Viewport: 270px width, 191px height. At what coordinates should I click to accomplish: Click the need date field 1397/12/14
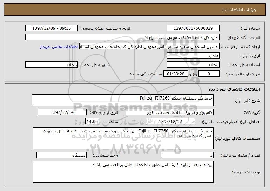[62, 112]
